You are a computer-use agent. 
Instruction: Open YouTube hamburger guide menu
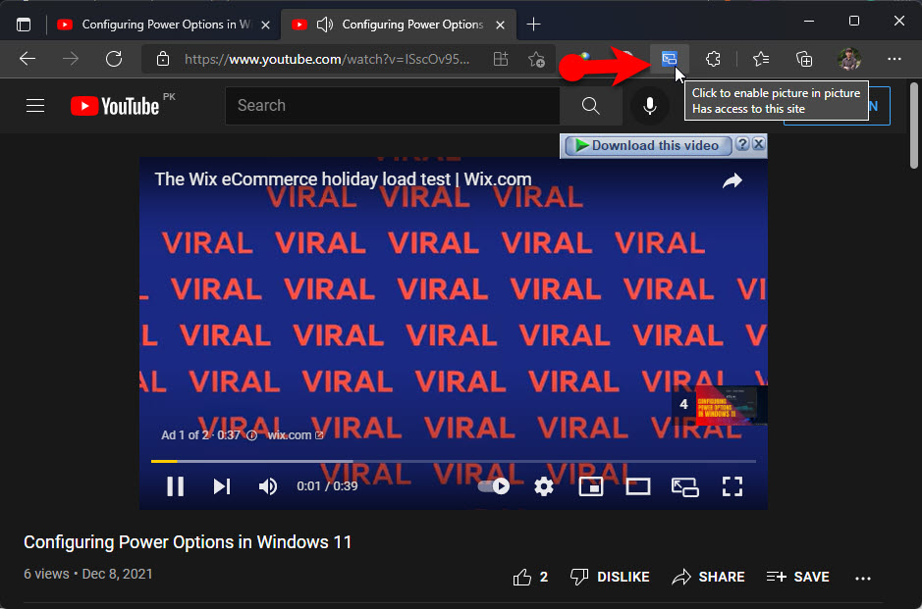[x=35, y=106]
